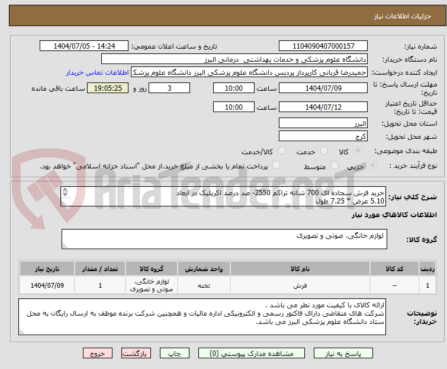This screenshot has width=447, height=369.
Task: Click the delivery city field کرج
Action: pyautogui.click(x=323, y=136)
